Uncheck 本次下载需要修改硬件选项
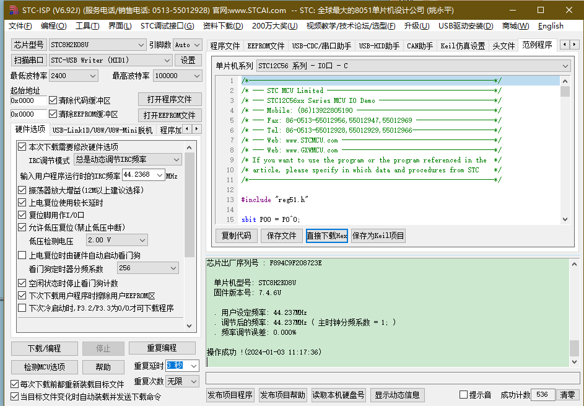Image resolution: width=584 pixels, height=406 pixels. (22, 147)
